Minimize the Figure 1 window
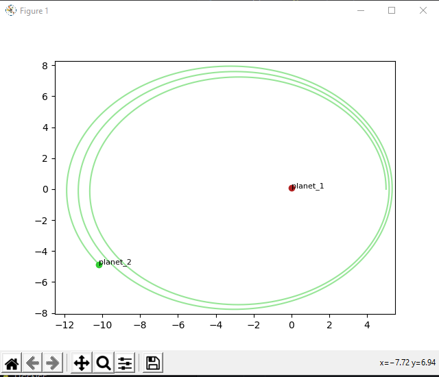Viewport: 439px width, 377px height. pos(361,11)
